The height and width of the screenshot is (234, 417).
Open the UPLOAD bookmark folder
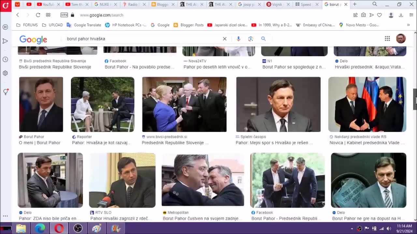(52, 25)
